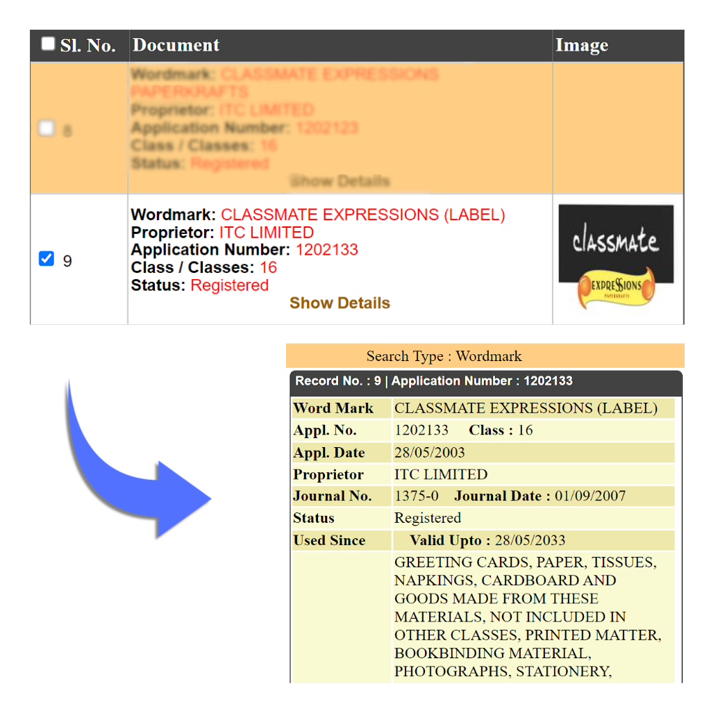Open the blurred Show Details in row 8
The image size is (711, 711).
pyautogui.click(x=340, y=181)
